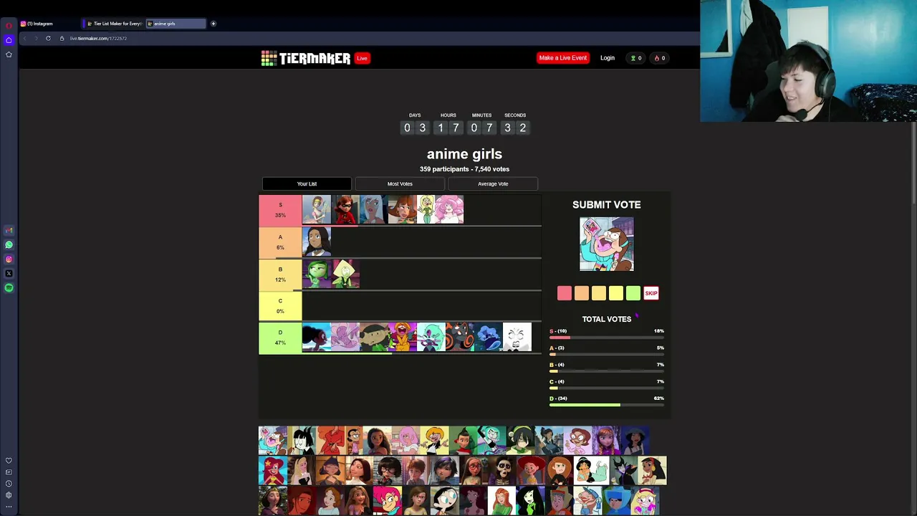Click the flame counter icon
This screenshot has height=516, width=917.
click(657, 58)
